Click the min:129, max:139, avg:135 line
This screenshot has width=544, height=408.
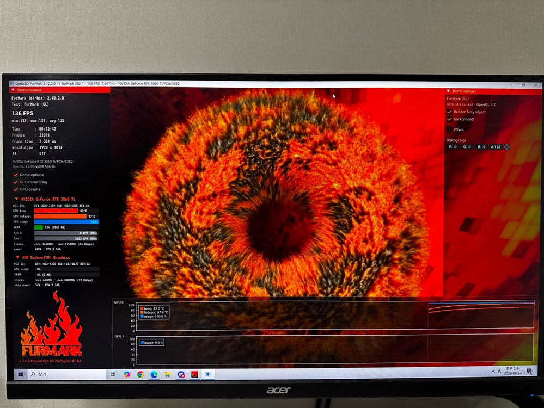[38, 121]
